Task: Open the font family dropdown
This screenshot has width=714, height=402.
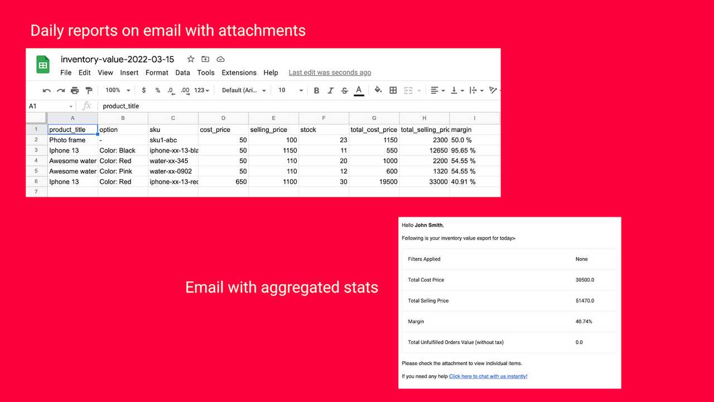Action: (244, 90)
